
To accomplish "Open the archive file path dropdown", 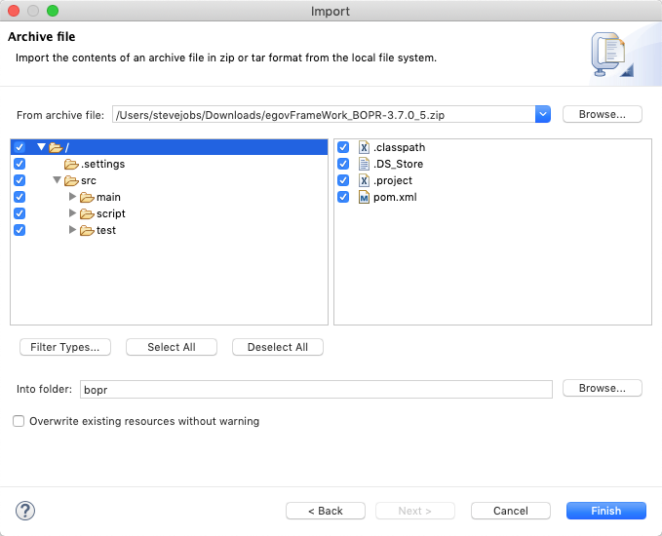I will 543,114.
